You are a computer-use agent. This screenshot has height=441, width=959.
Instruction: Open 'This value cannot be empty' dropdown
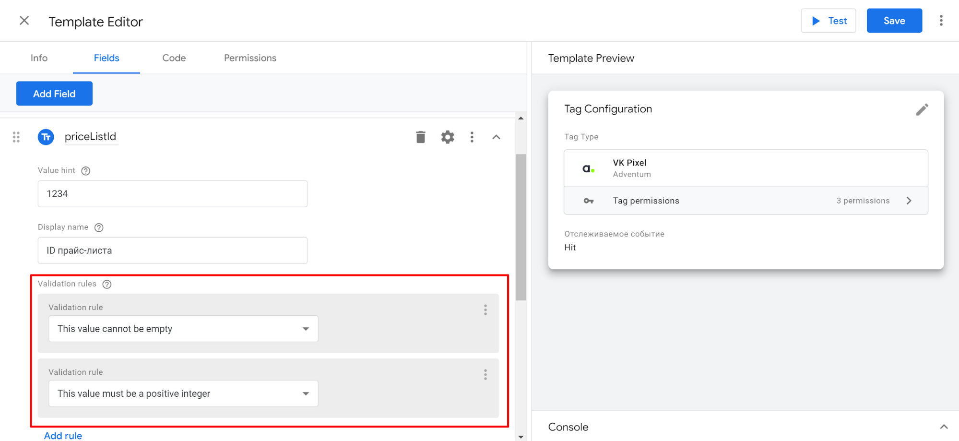(x=183, y=329)
